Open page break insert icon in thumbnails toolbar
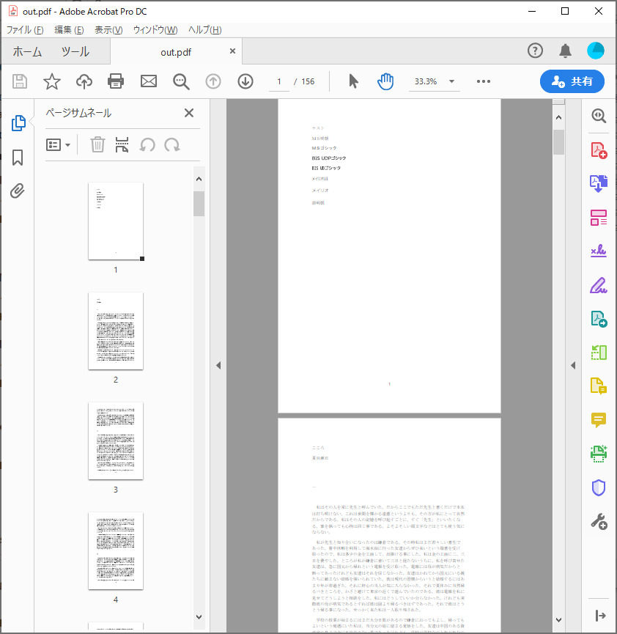 pyautogui.click(x=122, y=144)
